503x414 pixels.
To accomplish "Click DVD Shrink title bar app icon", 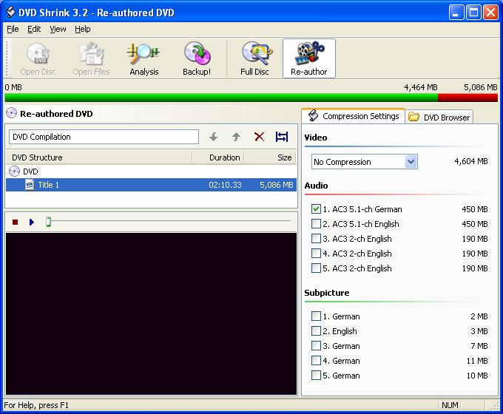I will [x=10, y=12].
